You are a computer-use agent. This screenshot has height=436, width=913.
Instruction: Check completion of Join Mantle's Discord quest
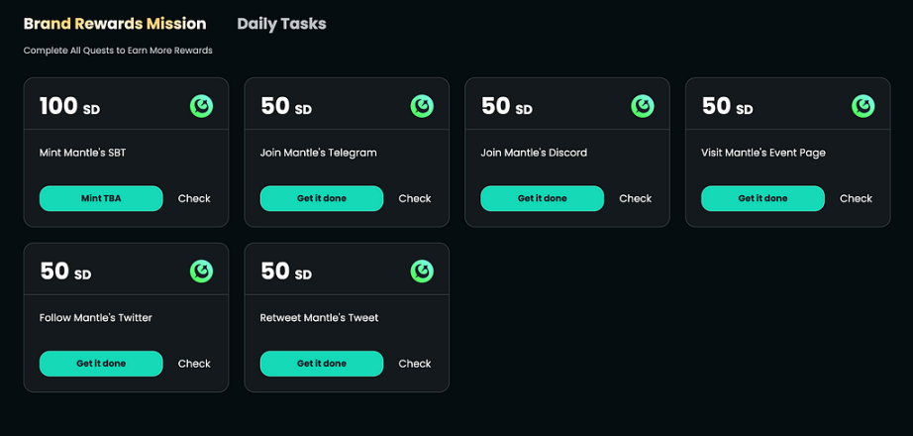tap(636, 198)
